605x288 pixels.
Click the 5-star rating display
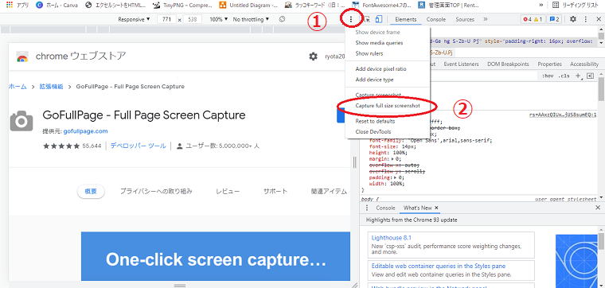click(x=61, y=146)
